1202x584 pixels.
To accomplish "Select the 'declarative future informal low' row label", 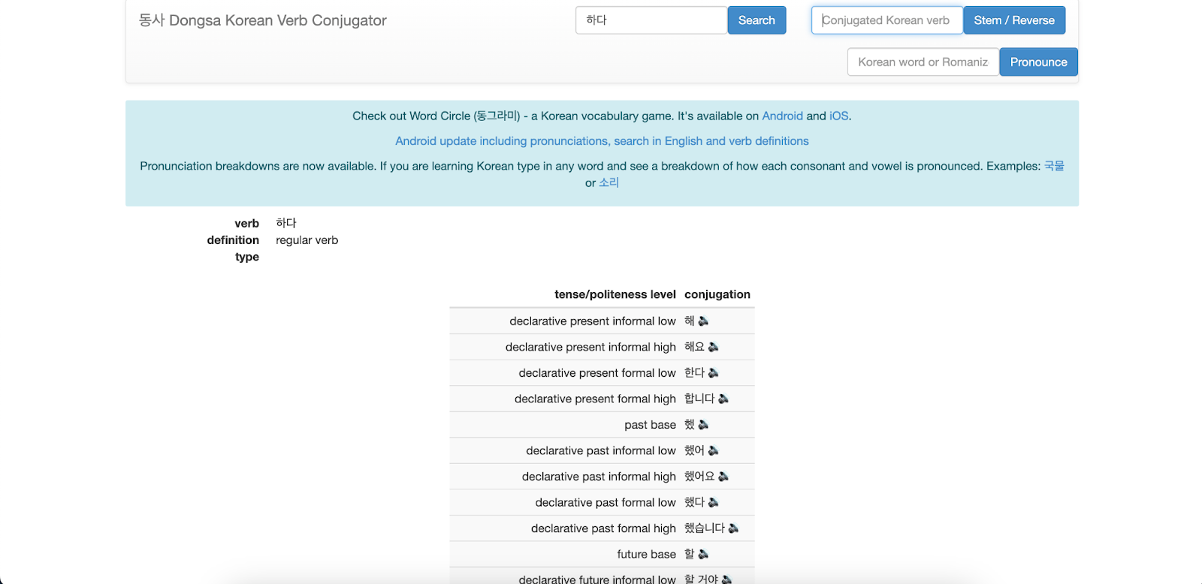I will pyautogui.click(x=597, y=579).
